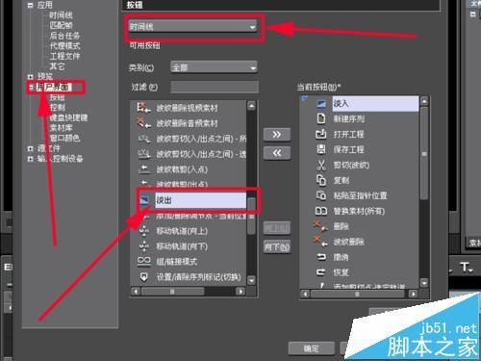Click available list scroll-down arrow
This screenshot has width=481, height=361.
[x=251, y=280]
